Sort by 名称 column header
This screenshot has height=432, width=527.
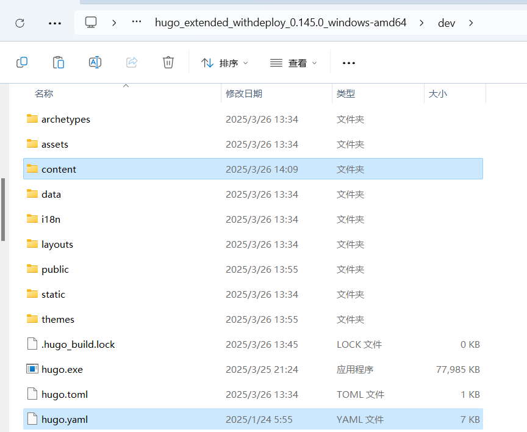(x=44, y=93)
